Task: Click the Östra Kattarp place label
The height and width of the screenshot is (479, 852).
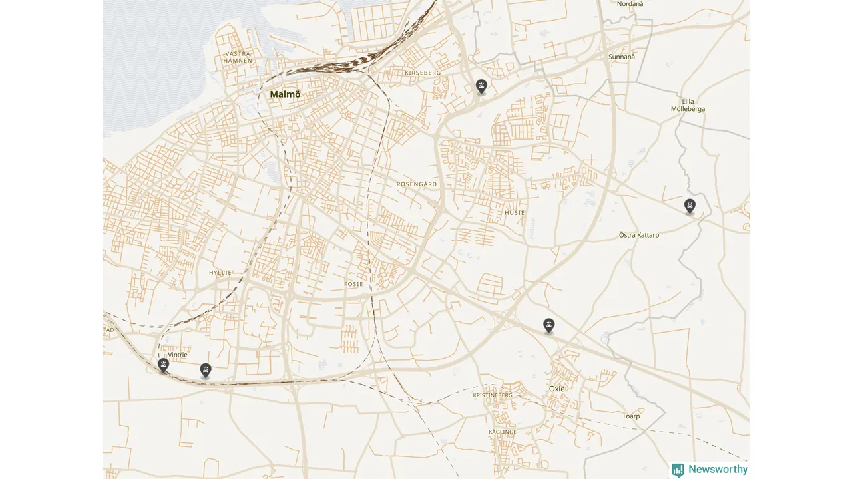Action: [x=639, y=235]
